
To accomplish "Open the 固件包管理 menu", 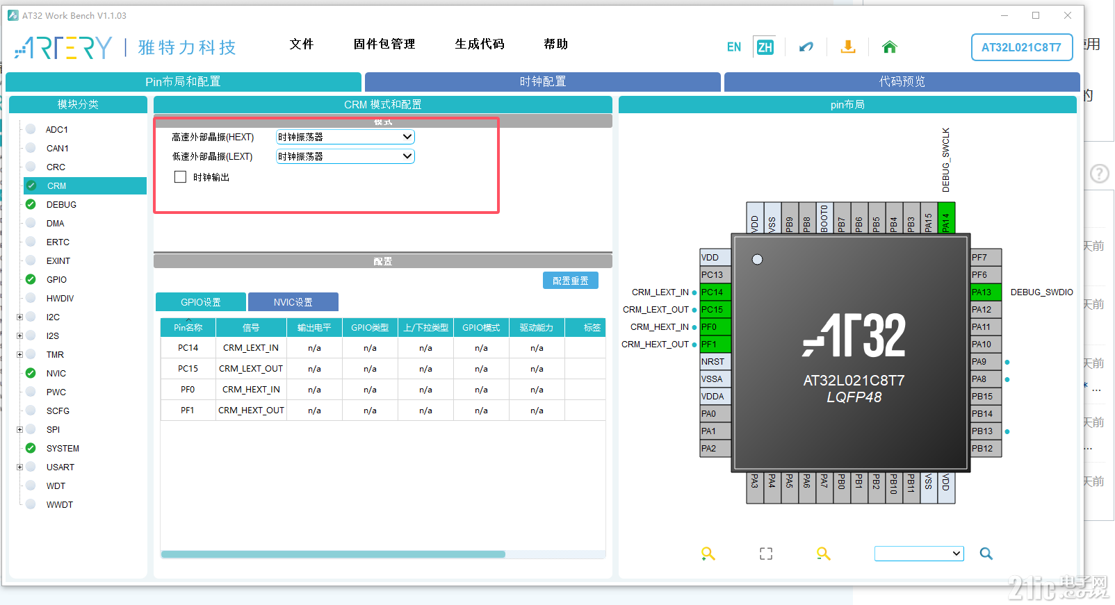I will pyautogui.click(x=384, y=44).
